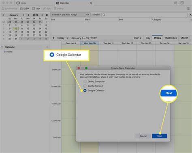Viewport: 192px width, 153px height.
Task: Click the event search input field
Action: tap(145, 15)
